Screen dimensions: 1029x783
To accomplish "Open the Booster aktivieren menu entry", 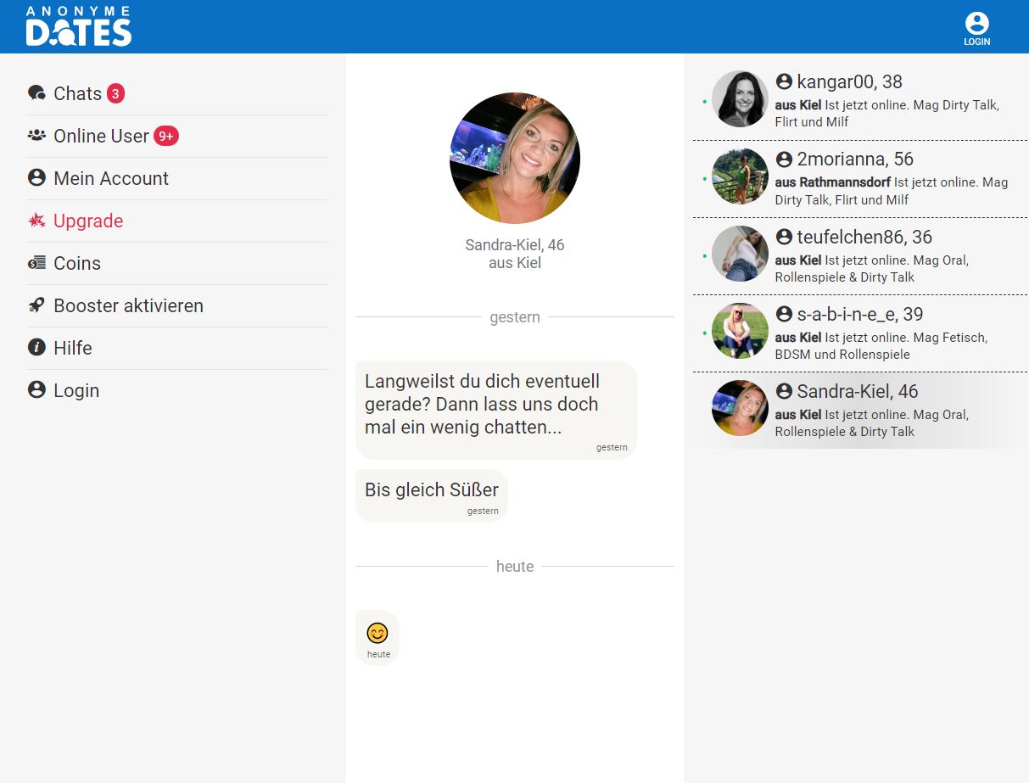I will (128, 305).
